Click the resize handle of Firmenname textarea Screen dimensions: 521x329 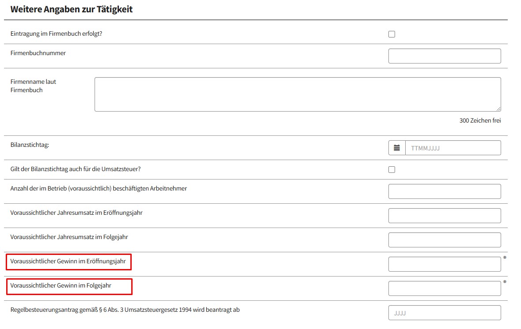498,108
